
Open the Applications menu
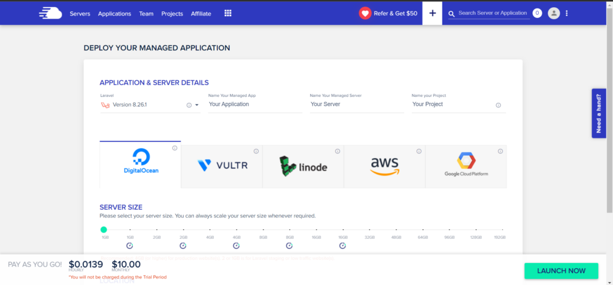tap(114, 14)
